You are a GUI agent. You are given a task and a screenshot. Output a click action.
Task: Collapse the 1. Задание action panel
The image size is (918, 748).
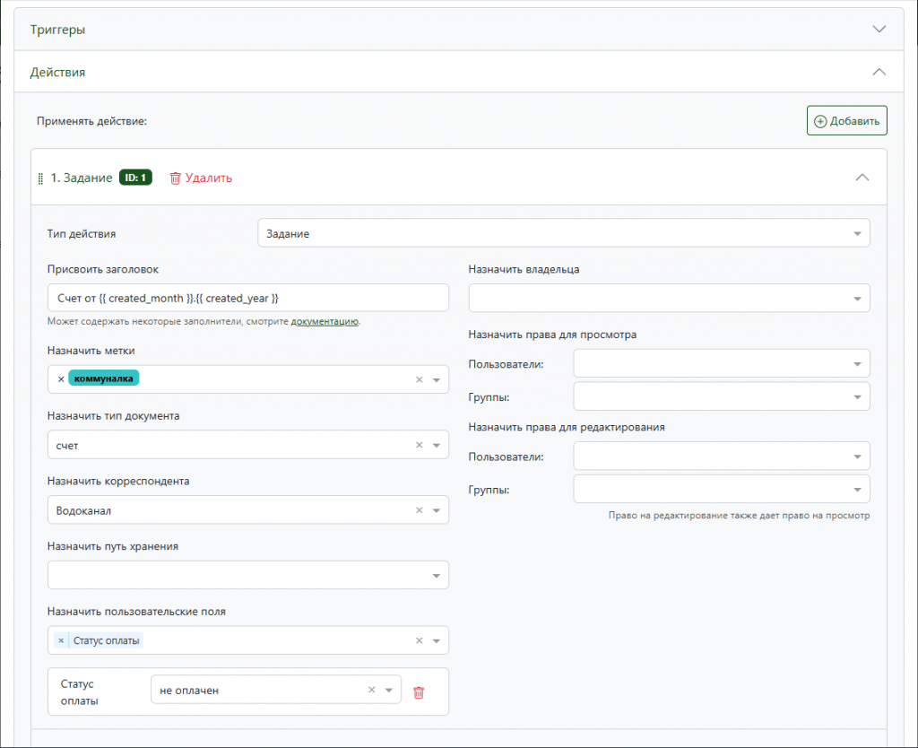(x=862, y=178)
